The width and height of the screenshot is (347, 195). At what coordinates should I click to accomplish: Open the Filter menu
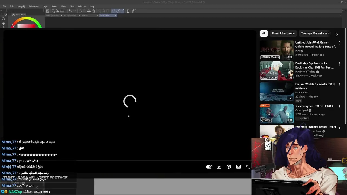[72, 6]
